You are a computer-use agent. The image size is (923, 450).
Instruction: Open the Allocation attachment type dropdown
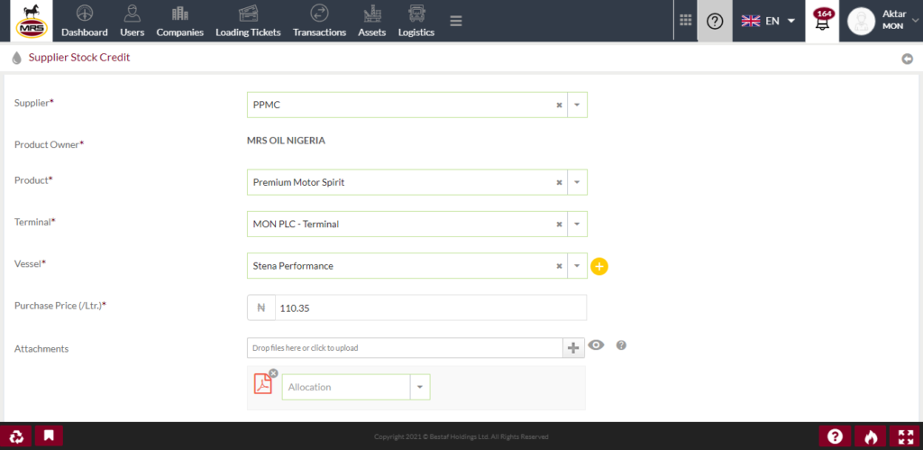(x=356, y=387)
